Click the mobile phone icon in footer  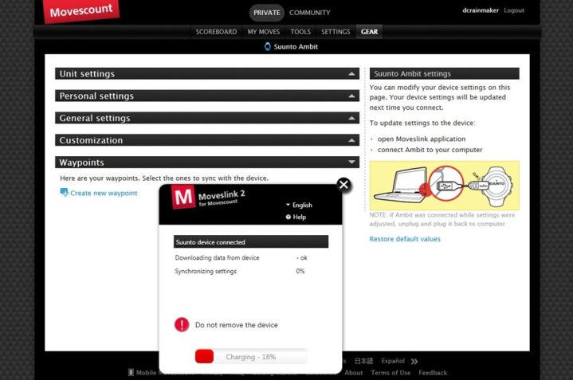click(x=131, y=372)
